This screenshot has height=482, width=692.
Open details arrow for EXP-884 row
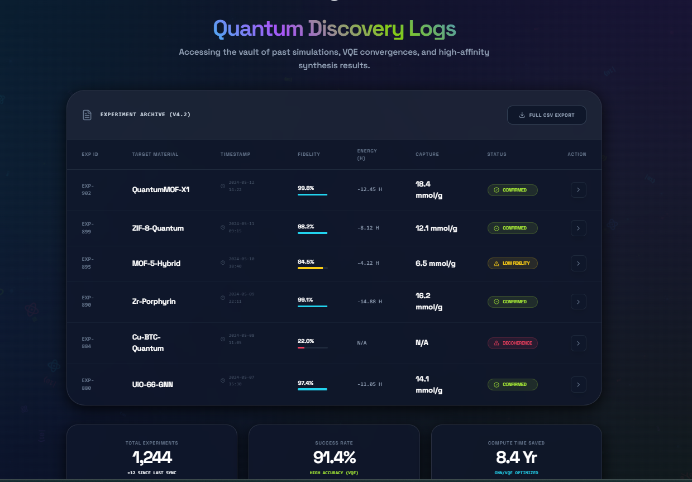[578, 343]
